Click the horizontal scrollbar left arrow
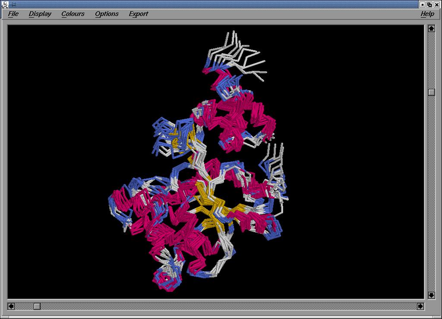The height and width of the screenshot is (319, 442). (11, 306)
